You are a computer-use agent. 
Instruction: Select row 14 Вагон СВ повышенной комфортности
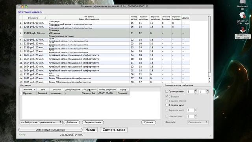coord(104,78)
